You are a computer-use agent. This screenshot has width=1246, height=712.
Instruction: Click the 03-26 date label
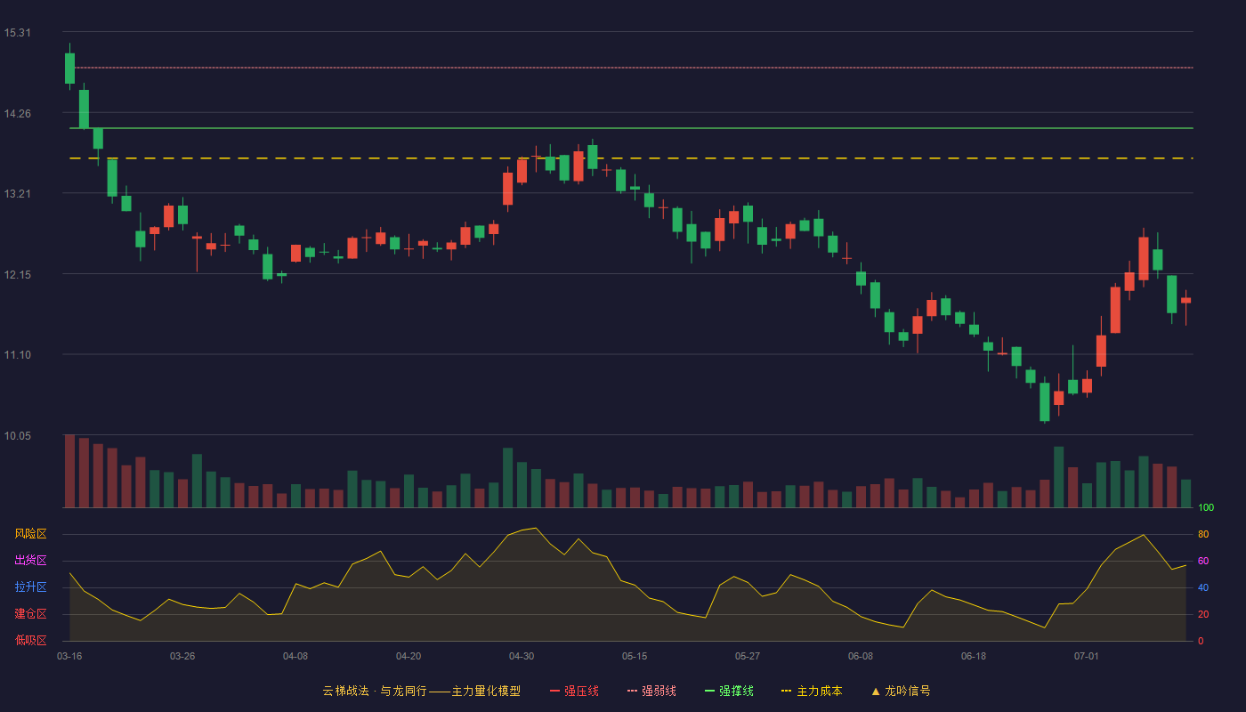tap(182, 656)
